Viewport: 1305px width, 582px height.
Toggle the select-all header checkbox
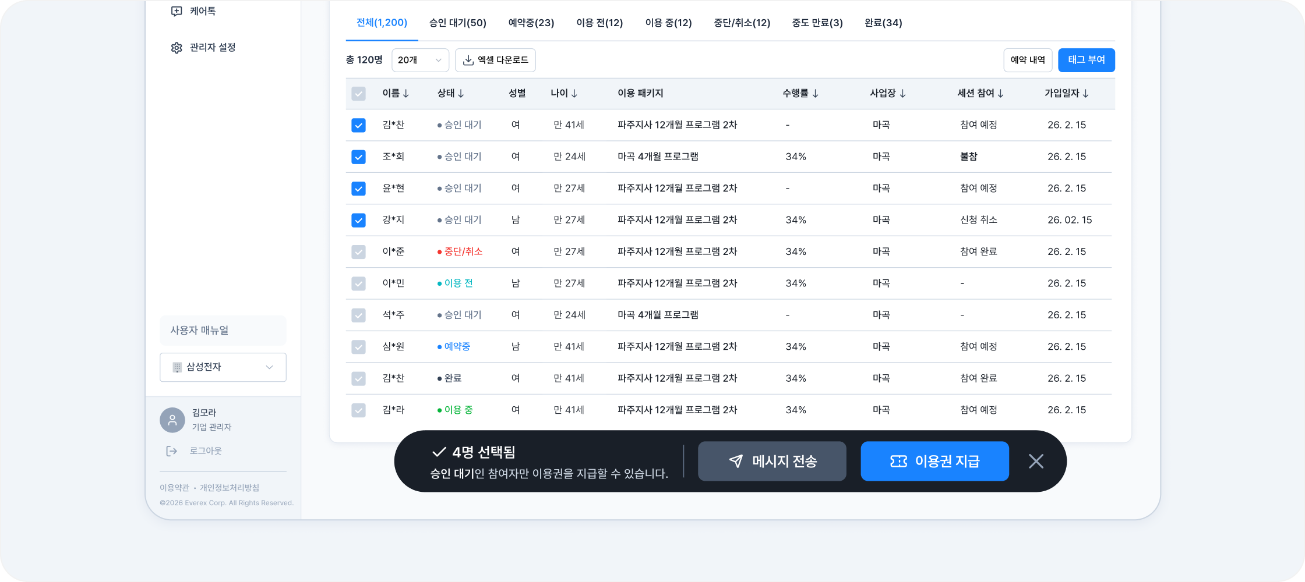(358, 94)
